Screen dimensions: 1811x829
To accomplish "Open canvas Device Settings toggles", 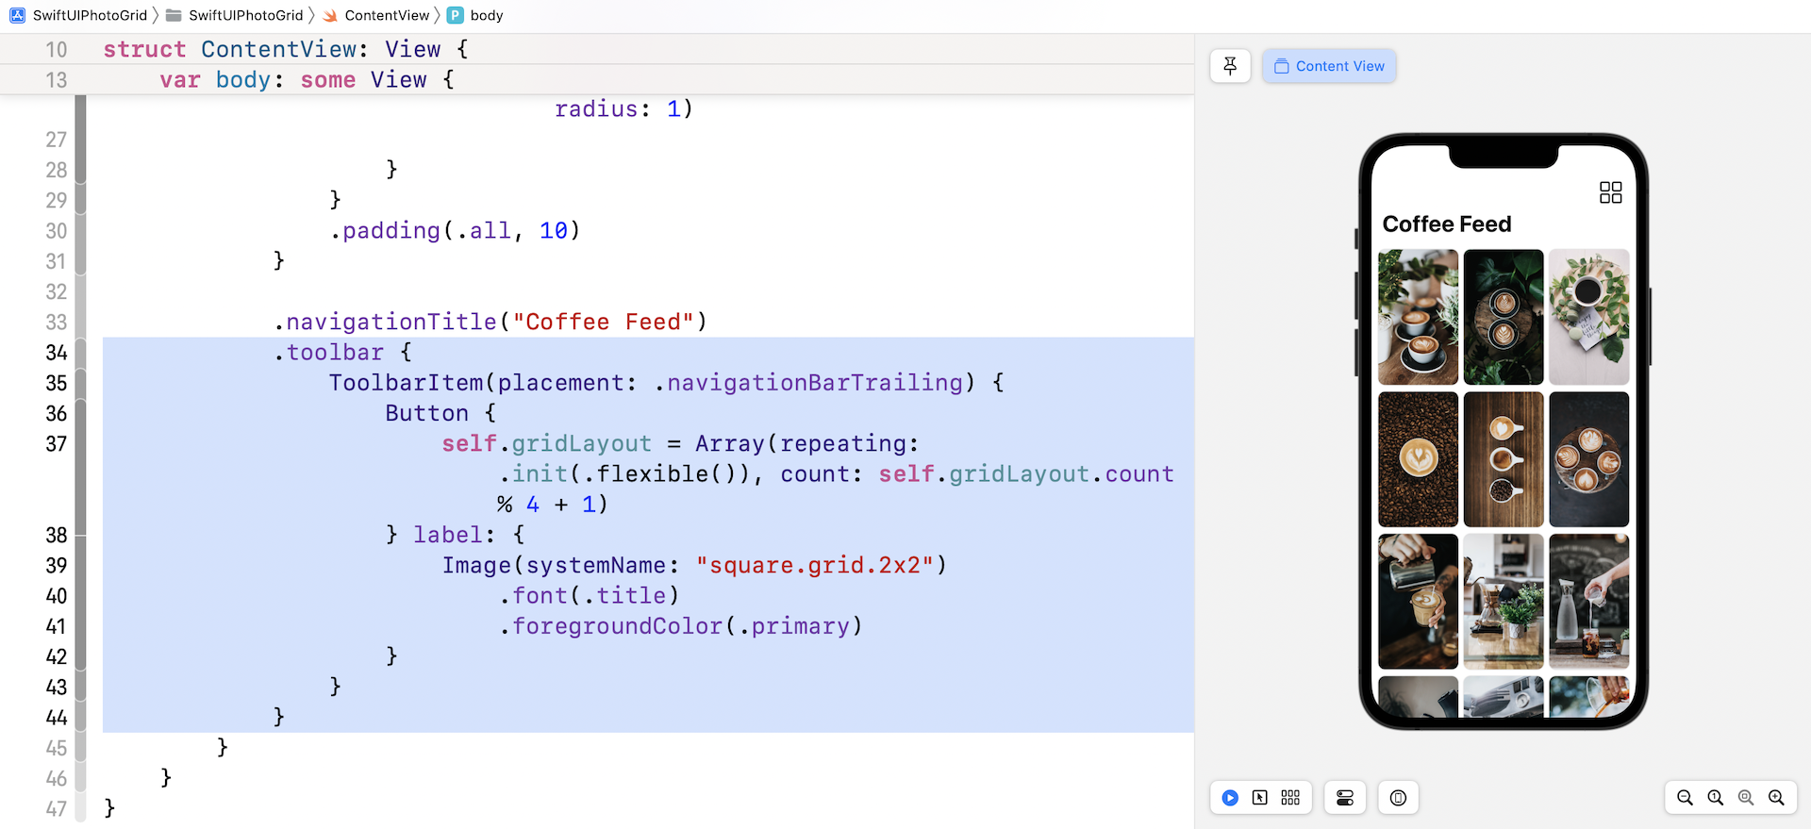I will [x=1345, y=798].
